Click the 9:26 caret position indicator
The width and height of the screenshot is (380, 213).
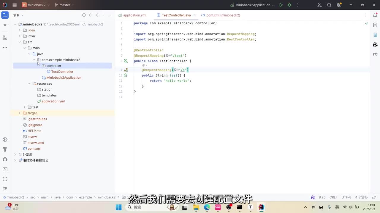pos(322,197)
